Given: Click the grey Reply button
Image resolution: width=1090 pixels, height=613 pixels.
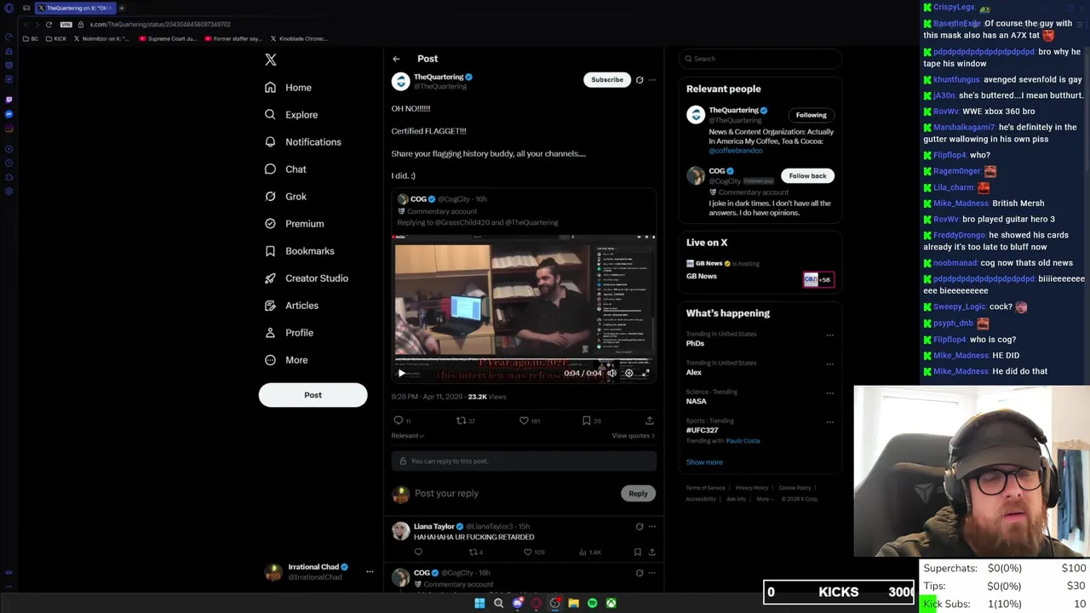Looking at the screenshot, I should [638, 494].
